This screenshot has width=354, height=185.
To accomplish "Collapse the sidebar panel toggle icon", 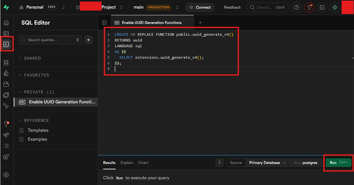I will (x=104, y=23).
